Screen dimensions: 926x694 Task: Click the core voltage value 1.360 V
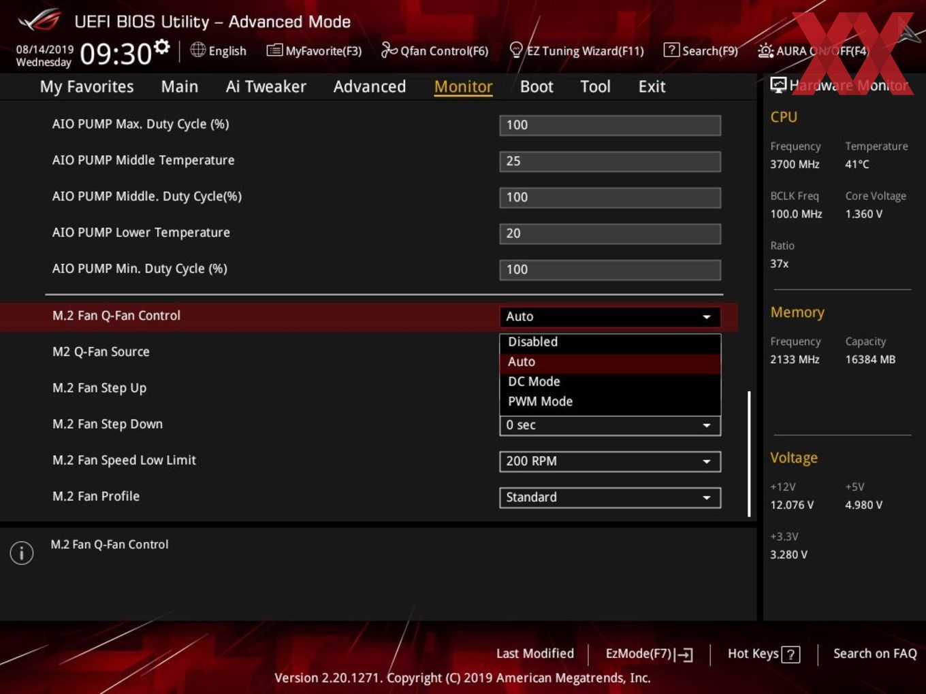(864, 214)
